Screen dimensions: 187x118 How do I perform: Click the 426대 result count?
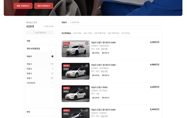30,27
